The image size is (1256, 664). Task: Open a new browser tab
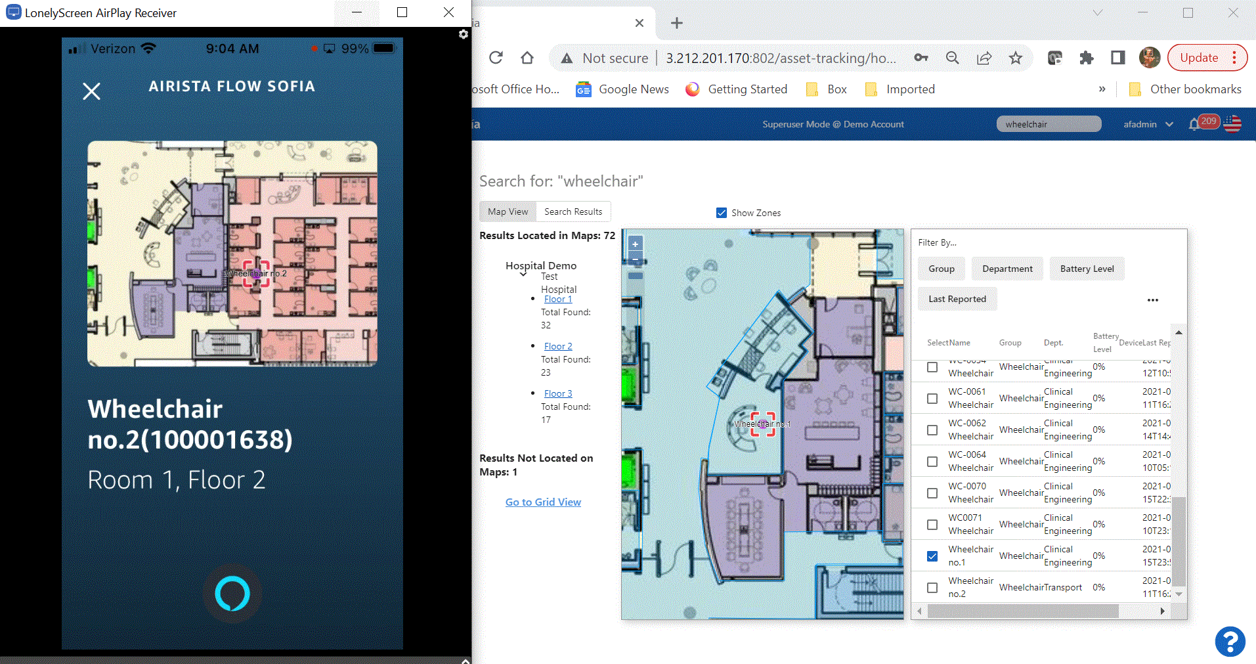(x=677, y=23)
